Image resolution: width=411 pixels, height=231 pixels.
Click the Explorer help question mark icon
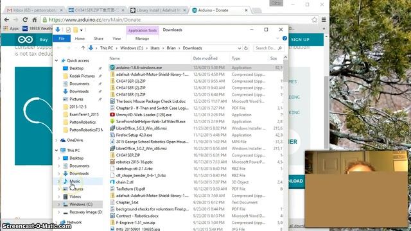[x=284, y=38]
